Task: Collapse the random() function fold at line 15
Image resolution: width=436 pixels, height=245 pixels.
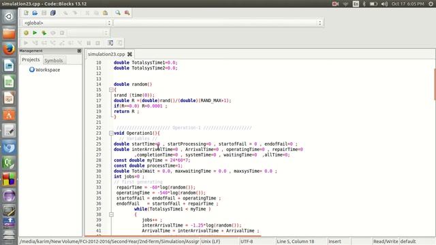Action: click(111, 90)
